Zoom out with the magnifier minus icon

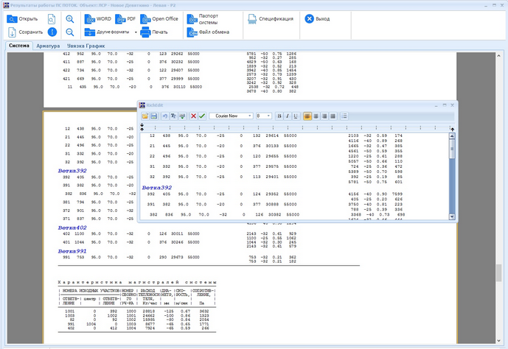pos(70,32)
